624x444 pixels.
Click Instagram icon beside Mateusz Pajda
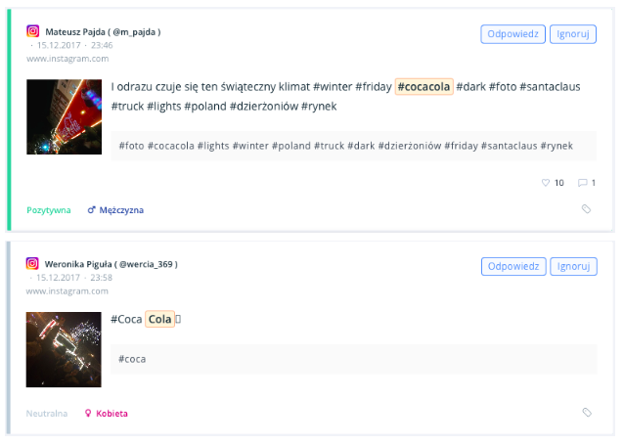[33, 31]
